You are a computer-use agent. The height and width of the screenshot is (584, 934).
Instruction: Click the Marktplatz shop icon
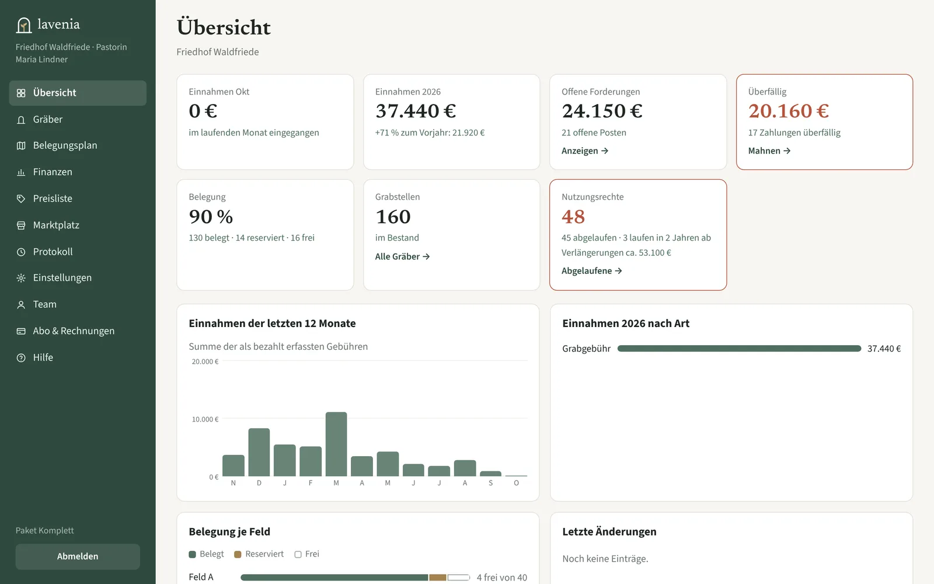tap(21, 225)
